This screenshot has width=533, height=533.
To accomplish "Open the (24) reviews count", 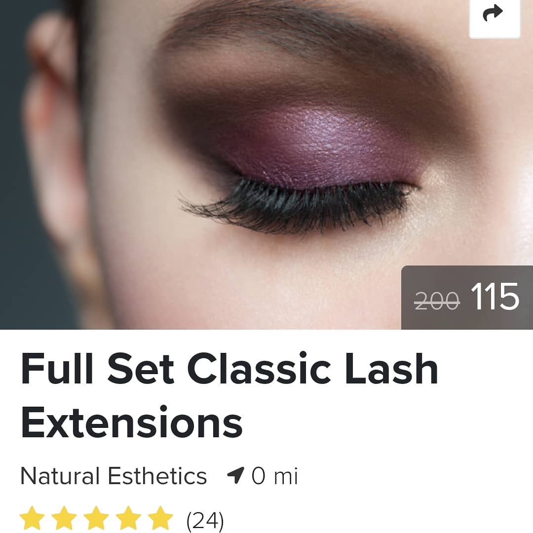I will coord(205,520).
